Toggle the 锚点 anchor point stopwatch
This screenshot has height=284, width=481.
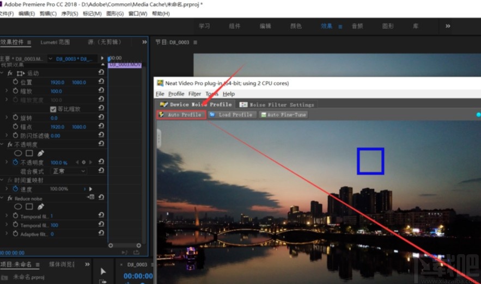(15, 127)
